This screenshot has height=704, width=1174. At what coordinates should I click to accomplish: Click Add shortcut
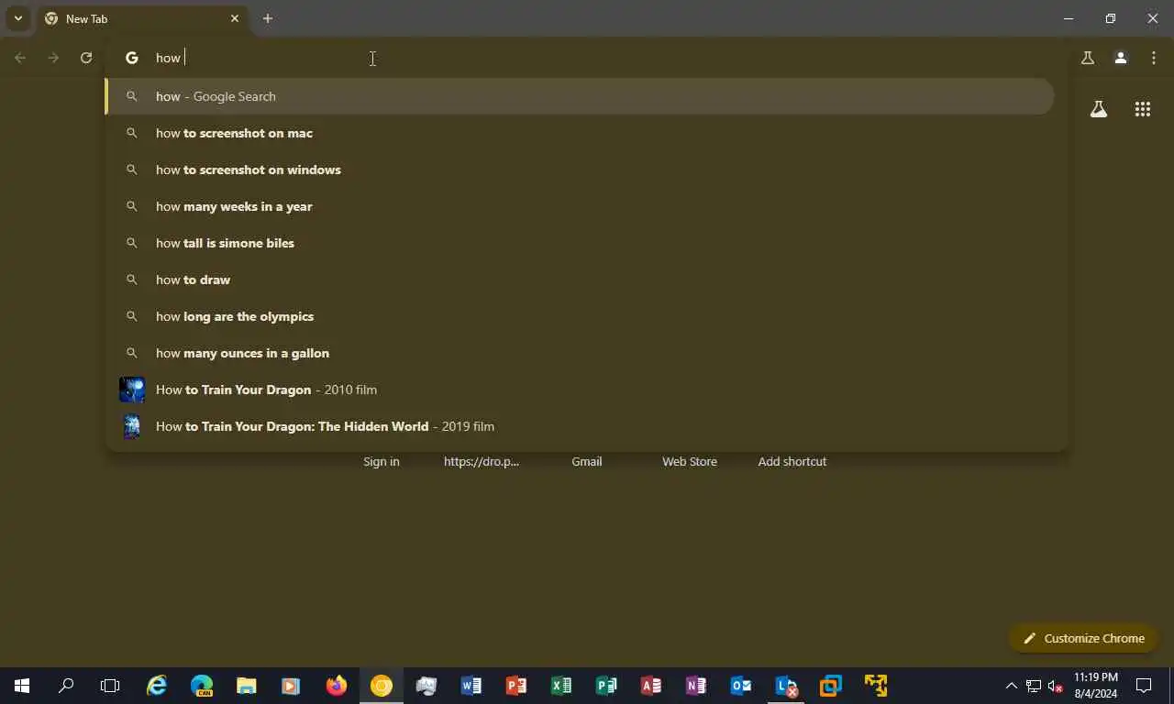[792, 461]
